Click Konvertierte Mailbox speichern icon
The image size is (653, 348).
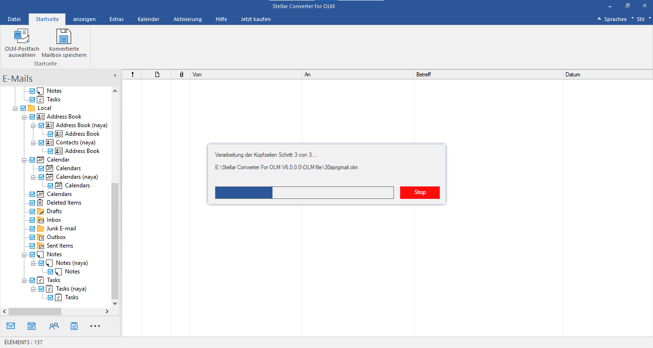tap(64, 37)
